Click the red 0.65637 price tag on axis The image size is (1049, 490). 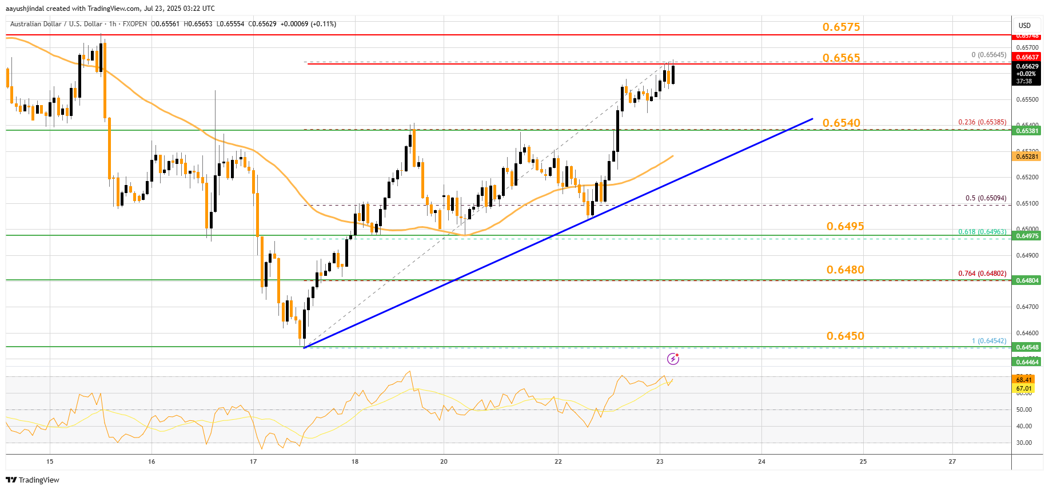tap(1027, 57)
